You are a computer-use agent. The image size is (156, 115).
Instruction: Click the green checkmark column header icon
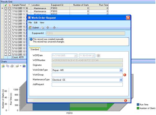pos(6,5)
